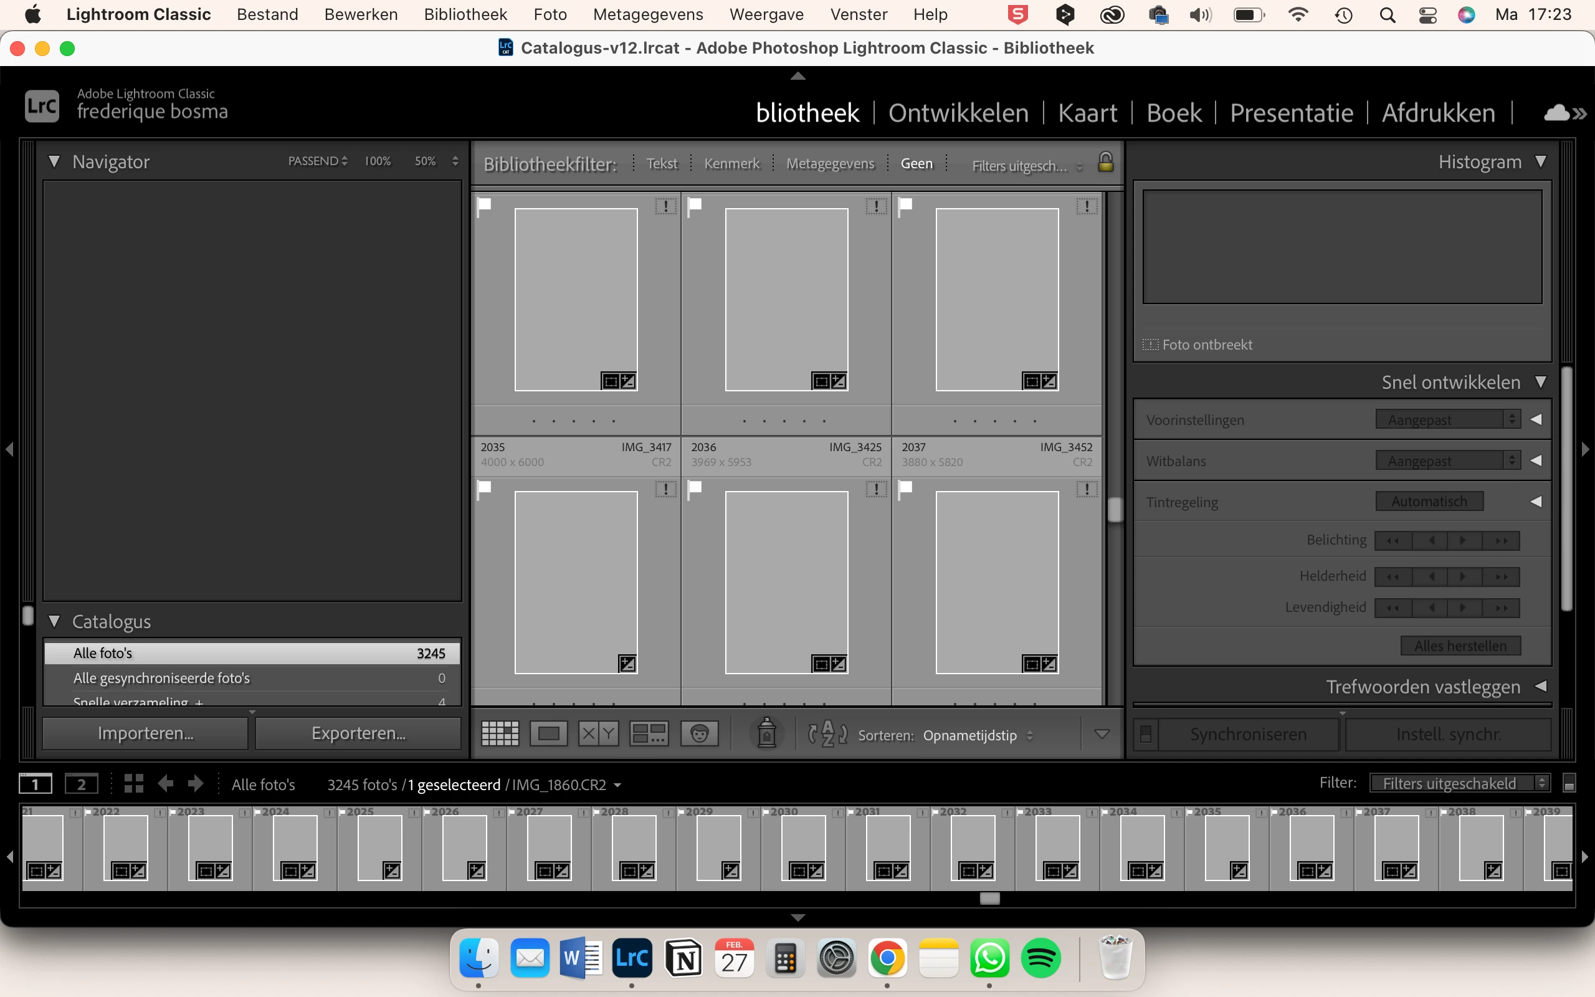Select the spray painter tool
This screenshot has height=997, width=1595.
tap(766, 733)
